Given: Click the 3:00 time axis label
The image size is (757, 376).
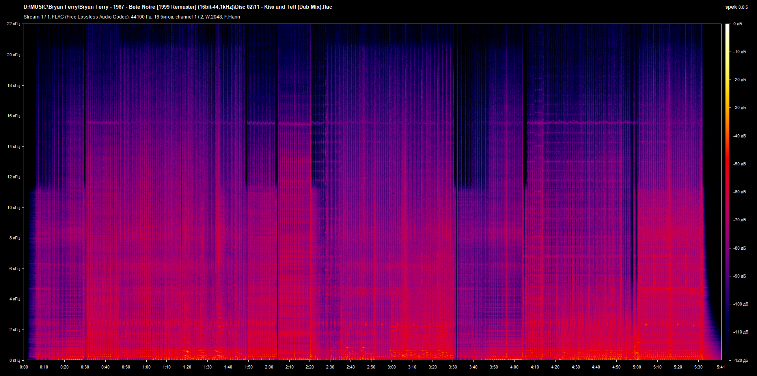Looking at the screenshot, I should tap(392, 367).
